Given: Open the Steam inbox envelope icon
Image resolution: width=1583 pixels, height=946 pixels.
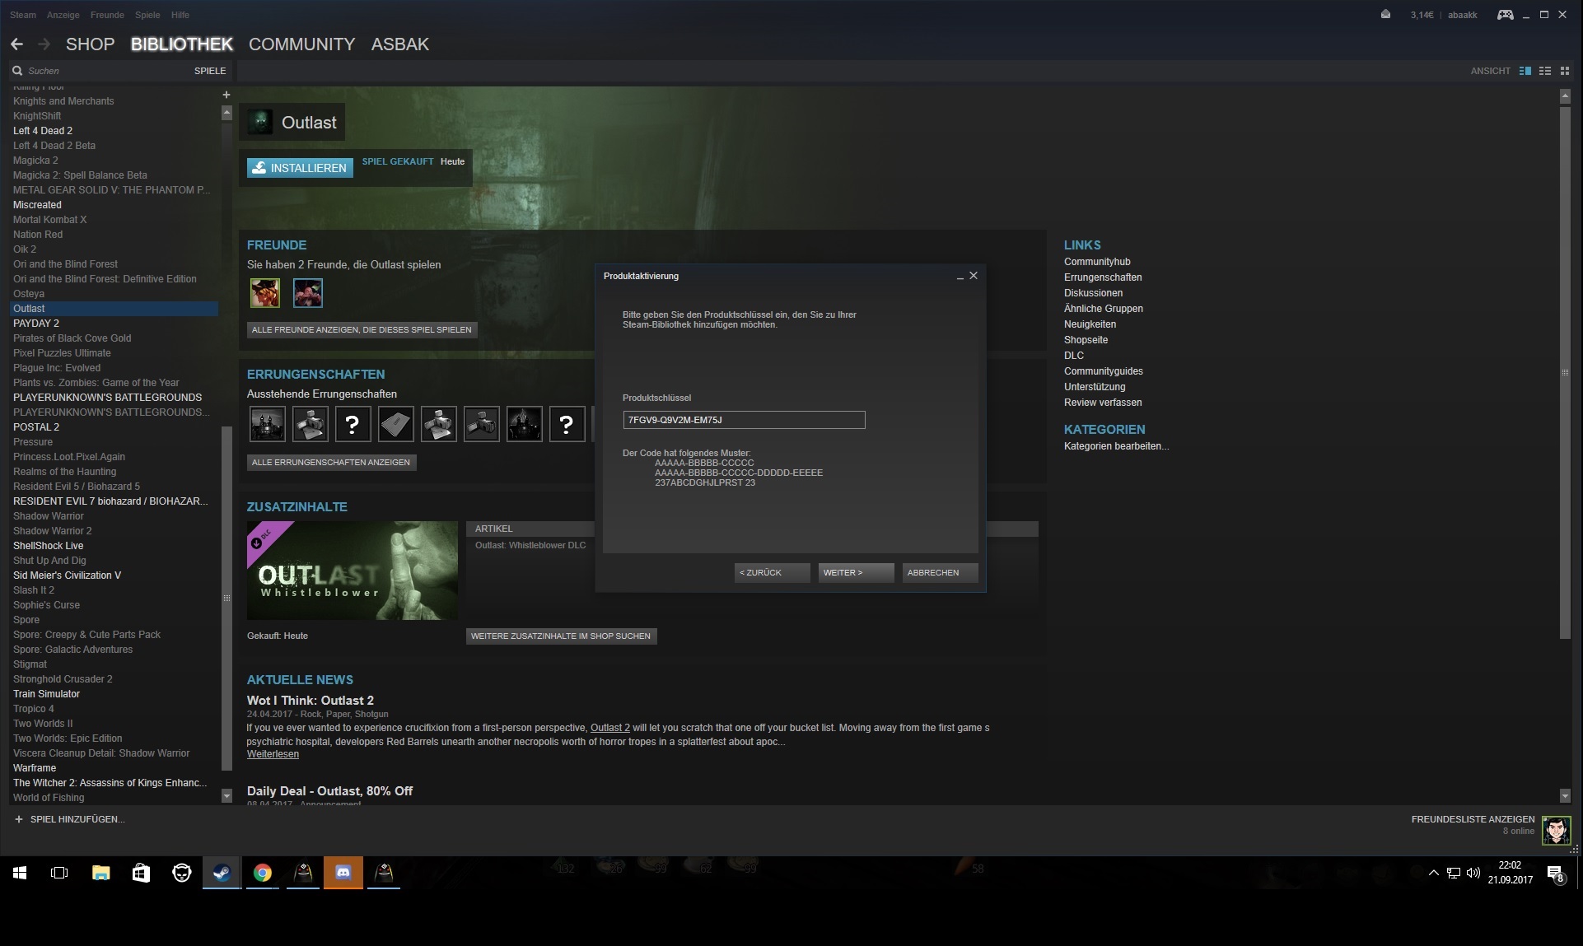Looking at the screenshot, I should tap(1385, 15).
